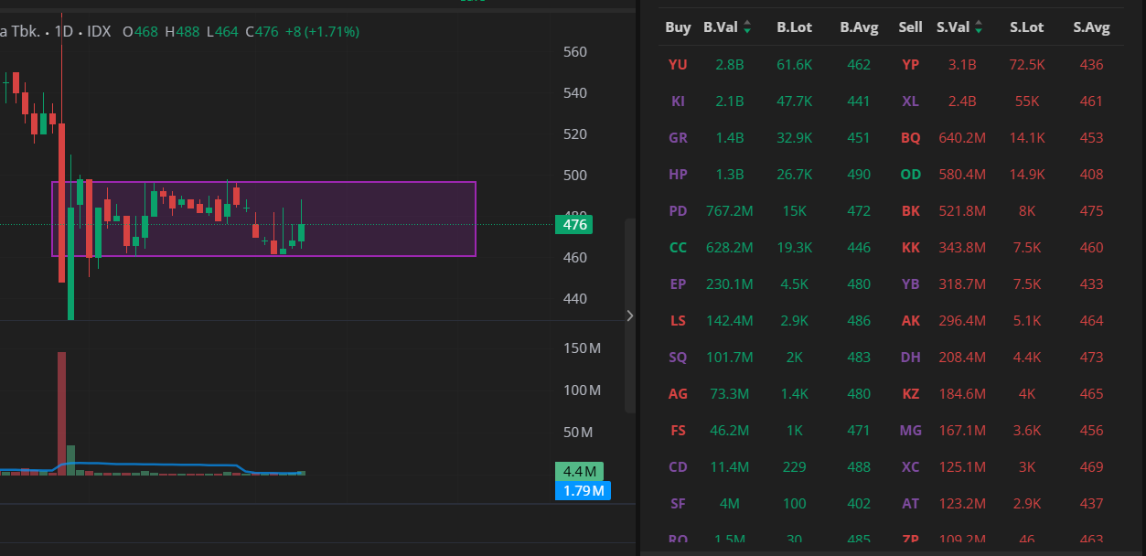Select buyer broker YU
The height and width of the screenshot is (556, 1146).
[x=678, y=65]
